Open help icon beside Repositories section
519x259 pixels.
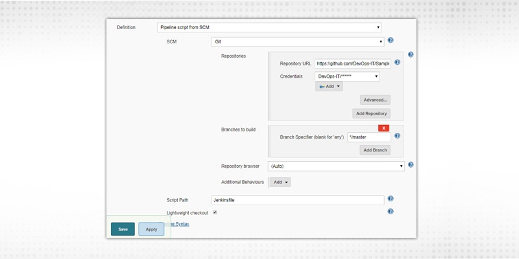(x=411, y=54)
